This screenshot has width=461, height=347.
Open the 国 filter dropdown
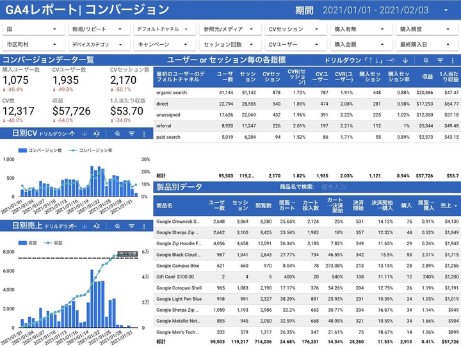pos(33,29)
